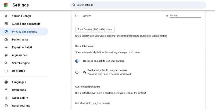
Task: Click the Performance gauge icon
Action: click(6, 39)
